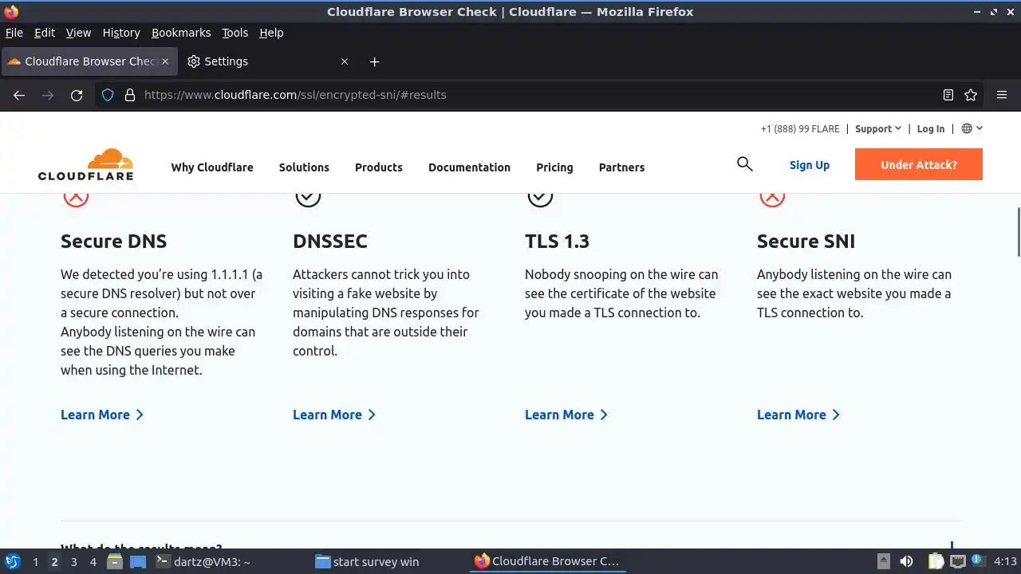The image size is (1021, 574).
Task: Click the Under Attack? button
Action: pos(919,164)
